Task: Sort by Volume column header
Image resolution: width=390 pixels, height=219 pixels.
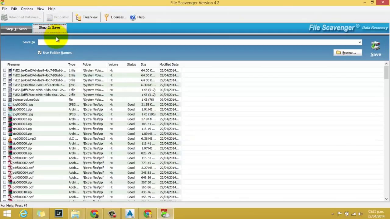Action: (x=113, y=64)
